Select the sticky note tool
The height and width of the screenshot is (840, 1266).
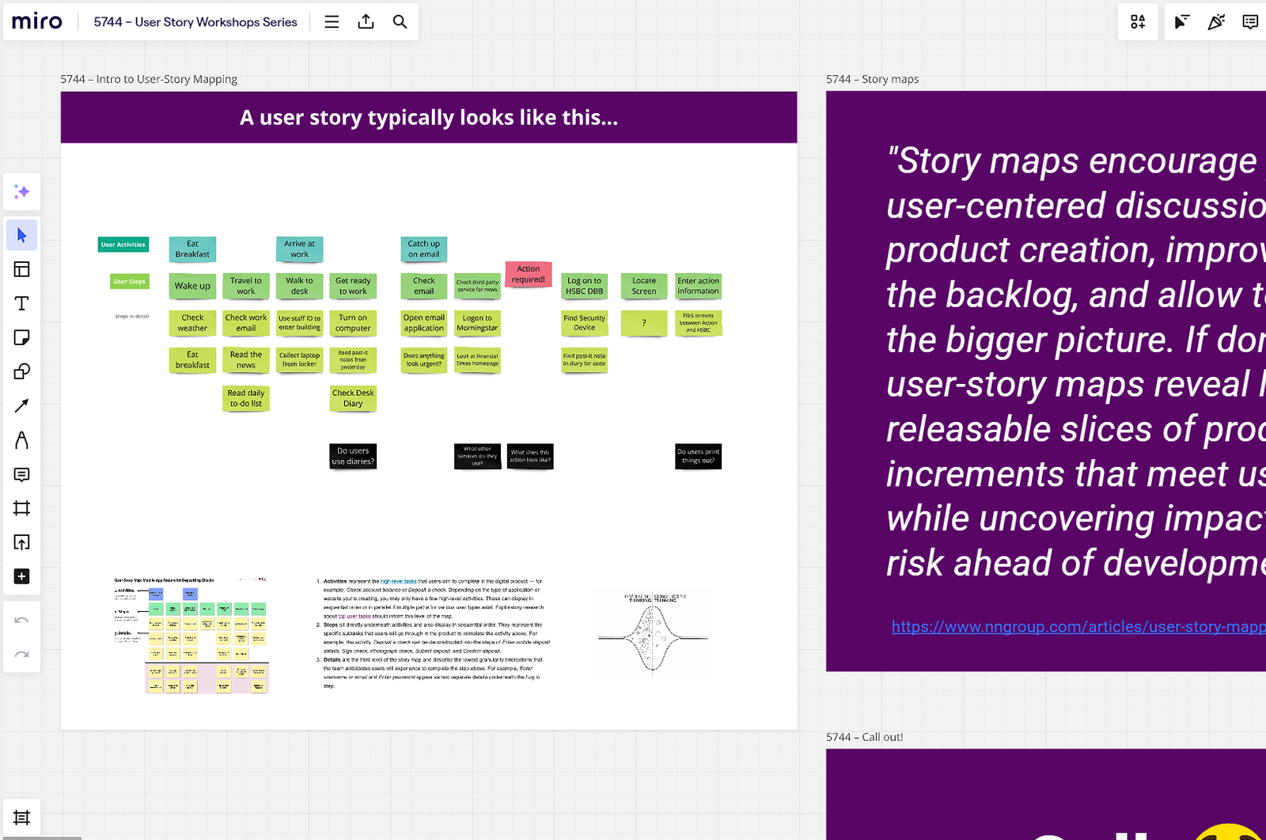pos(21,336)
